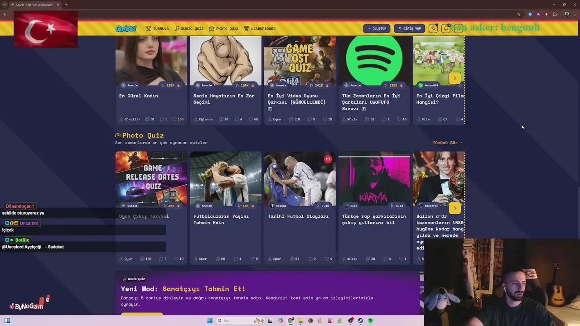Click the heart icon on Senin Hayatının En Zor Seçimi
Image resolution: width=580 pixels, height=326 pixels.
(x=250, y=120)
